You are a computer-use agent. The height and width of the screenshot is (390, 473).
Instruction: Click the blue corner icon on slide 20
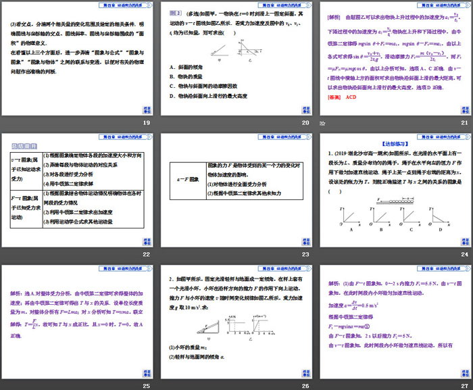click(306, 110)
